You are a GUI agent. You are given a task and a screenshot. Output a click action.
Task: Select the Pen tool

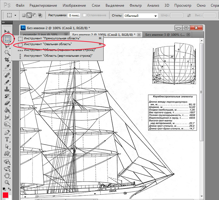click(7, 132)
